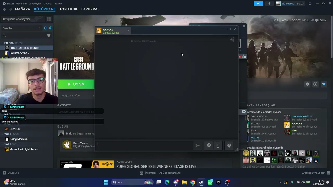Open WhatsApp from the taskbar
The height and width of the screenshot is (187, 333).
pyautogui.click(x=210, y=182)
